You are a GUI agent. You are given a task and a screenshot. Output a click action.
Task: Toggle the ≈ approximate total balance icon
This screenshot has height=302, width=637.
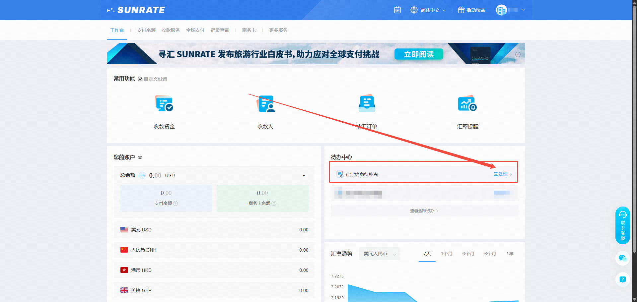click(x=142, y=175)
